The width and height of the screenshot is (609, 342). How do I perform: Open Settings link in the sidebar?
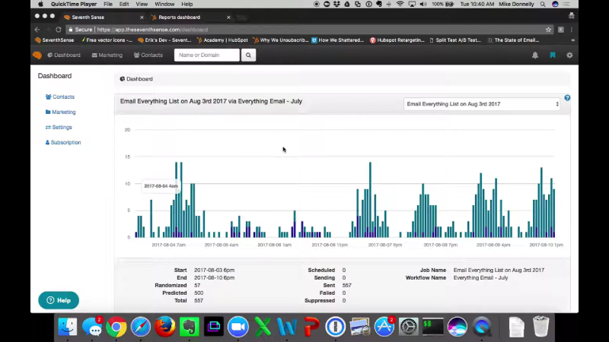tap(59, 127)
